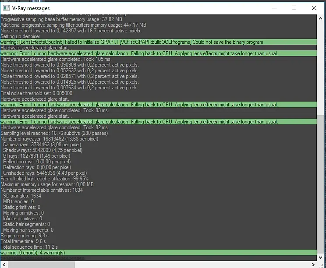Click 'Maximum memory usage for resman' line
The width and height of the screenshot is (326, 268).
pyautogui.click(x=47, y=184)
